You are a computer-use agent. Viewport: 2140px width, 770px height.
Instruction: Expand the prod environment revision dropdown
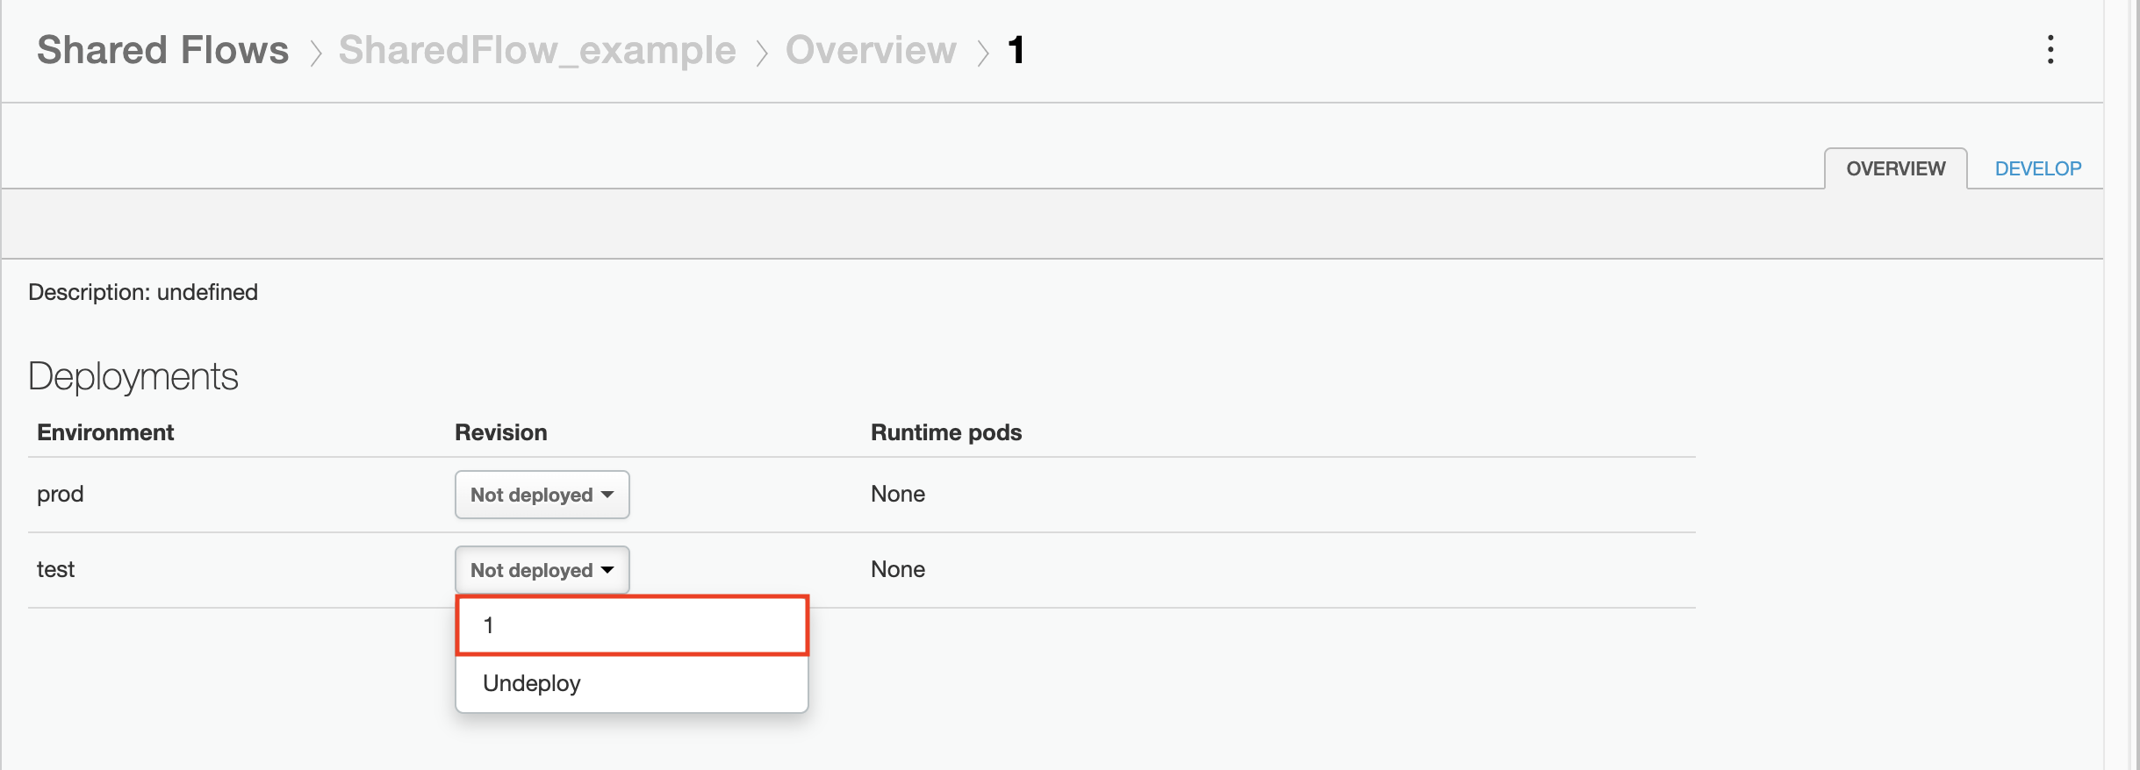pyautogui.click(x=542, y=494)
